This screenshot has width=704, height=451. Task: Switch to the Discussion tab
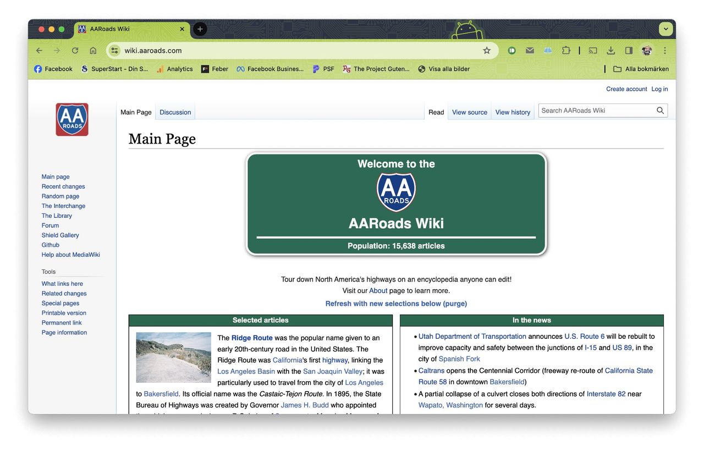pyautogui.click(x=175, y=112)
